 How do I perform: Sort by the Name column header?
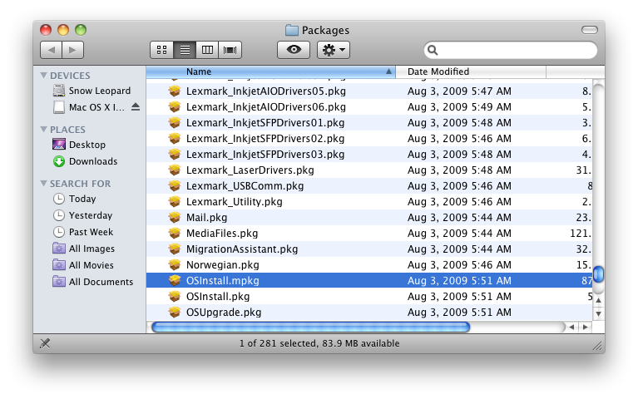(271, 71)
